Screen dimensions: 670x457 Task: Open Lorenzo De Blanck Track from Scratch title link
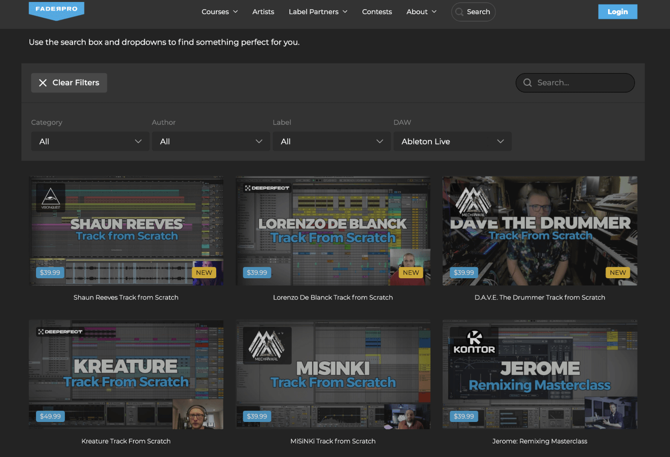[x=333, y=298]
